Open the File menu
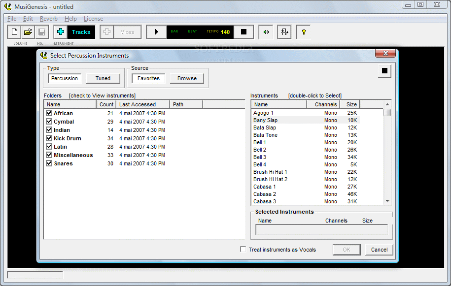This screenshot has width=451, height=286. 12,19
